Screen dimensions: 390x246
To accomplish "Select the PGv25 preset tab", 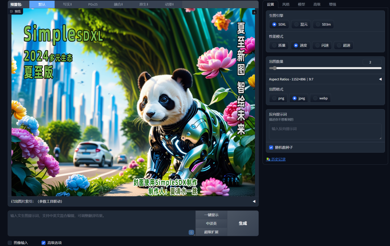I will point(93,4).
